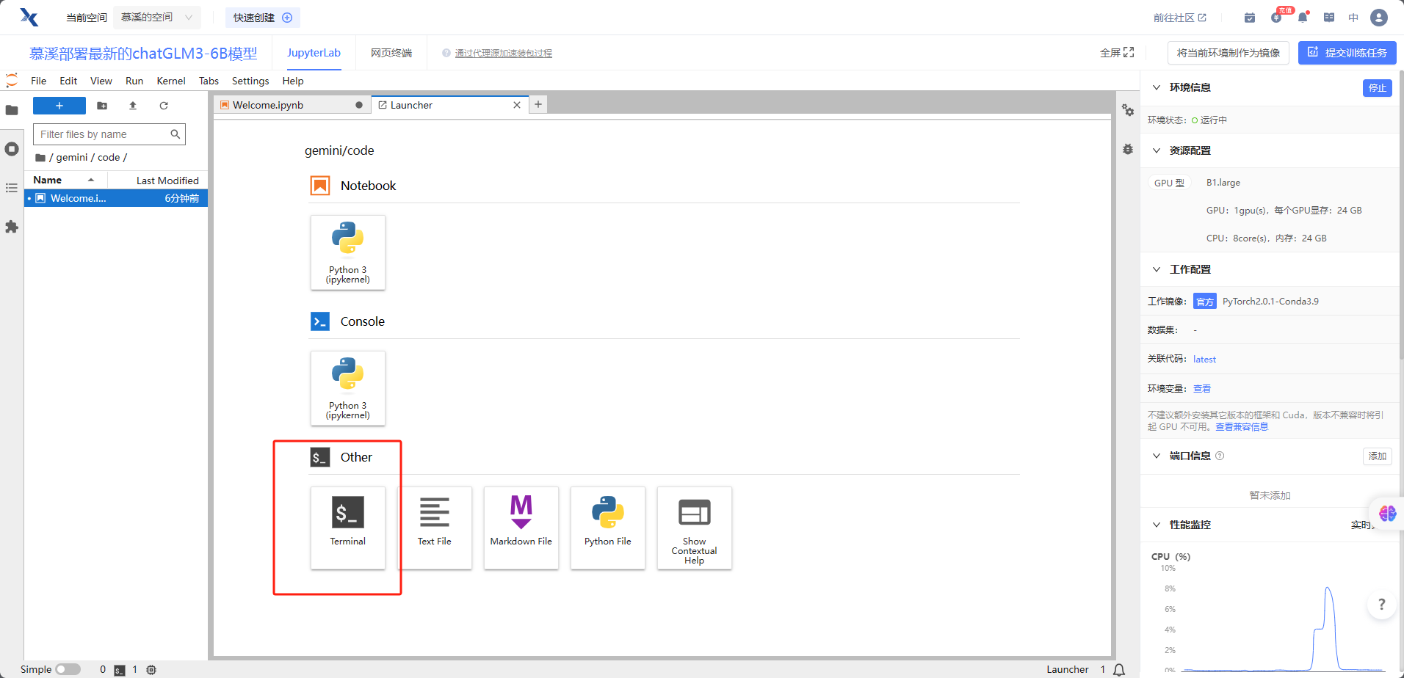Open the file browser sidebar icon
Screen dimensions: 1404x678
coord(12,110)
